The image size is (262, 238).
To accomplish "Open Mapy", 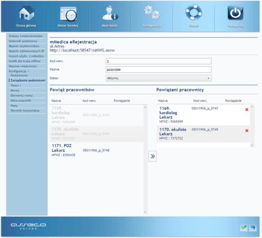I will point(14,106).
